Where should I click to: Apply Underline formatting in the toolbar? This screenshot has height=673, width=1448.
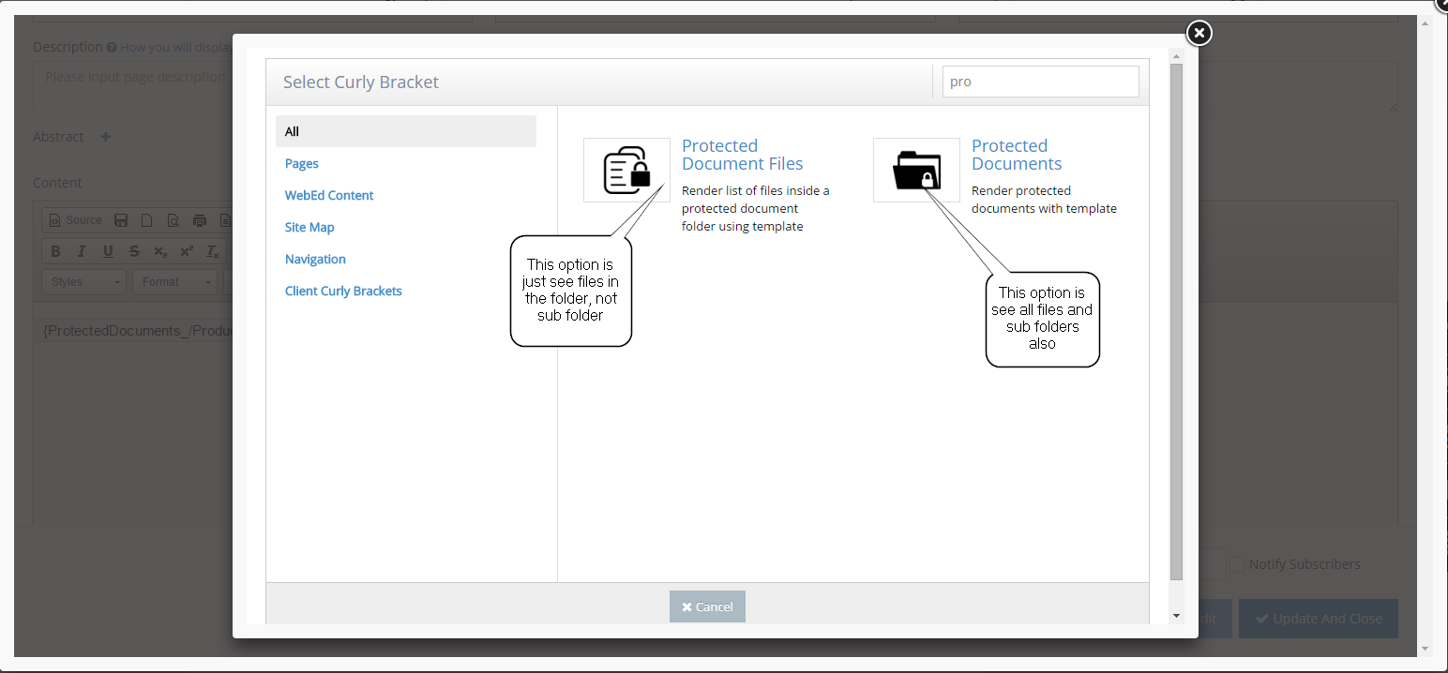click(108, 251)
